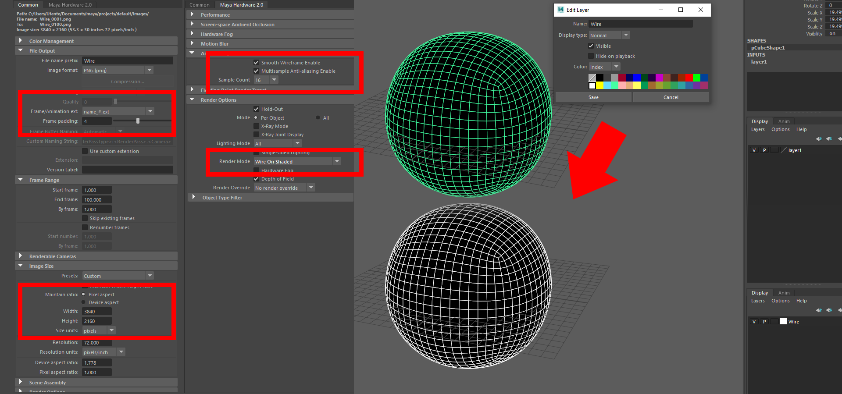Choose Device aspect maintain ratio
Screen dimensions: 842x394
84,302
